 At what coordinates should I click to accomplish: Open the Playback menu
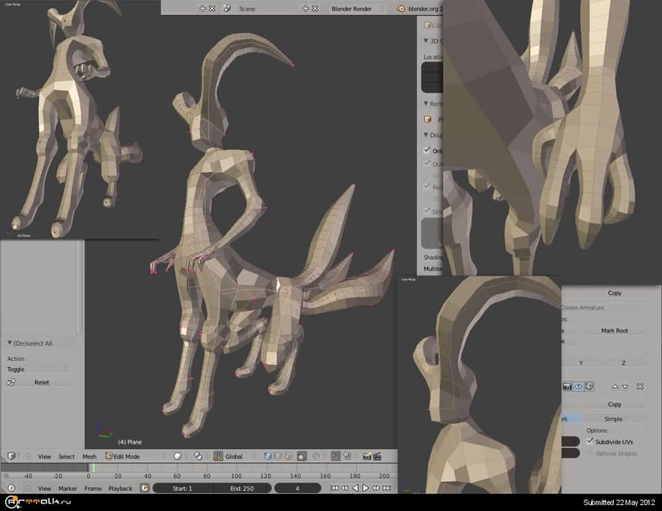pyautogui.click(x=121, y=489)
